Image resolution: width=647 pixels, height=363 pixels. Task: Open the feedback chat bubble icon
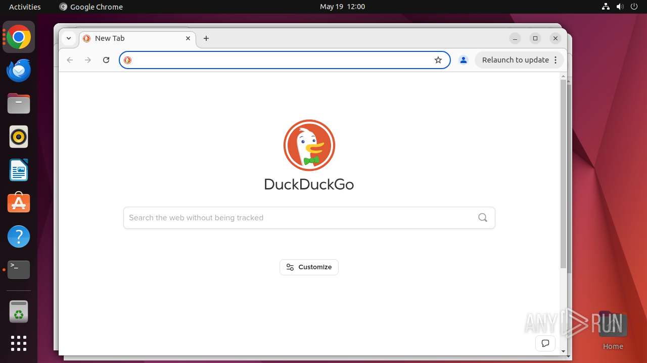[x=545, y=344]
